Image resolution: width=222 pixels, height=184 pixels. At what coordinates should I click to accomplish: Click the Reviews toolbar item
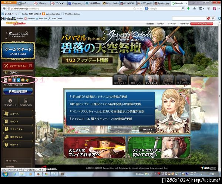[30, 18]
